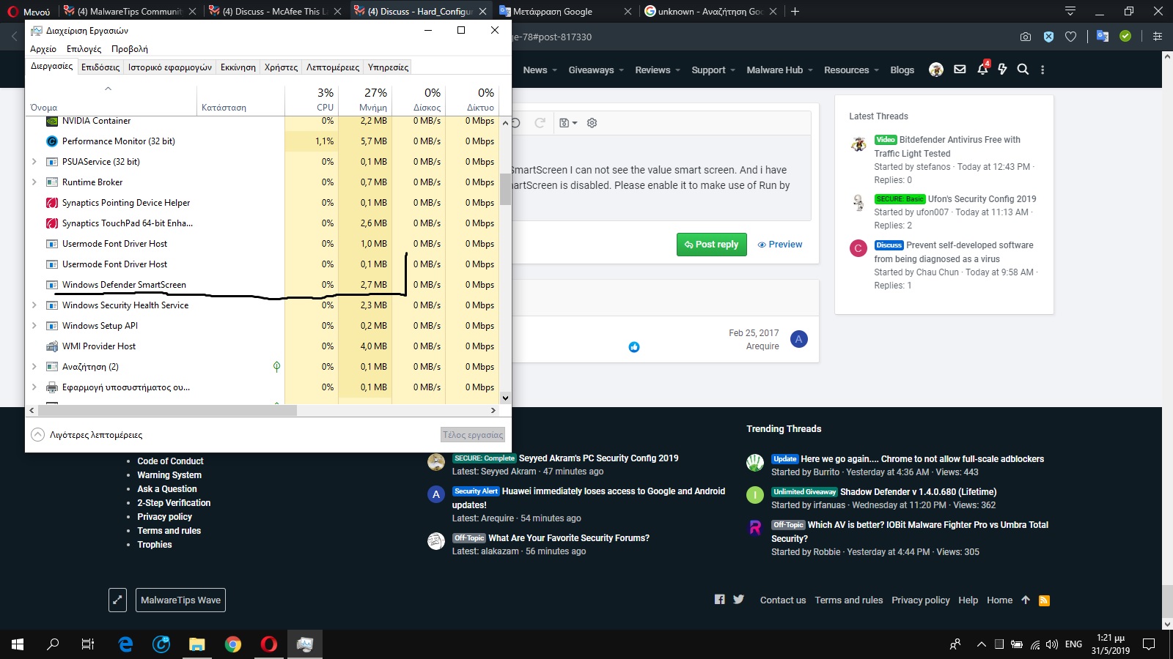Click the ad blocker shield icon
1173x659 pixels.
(1048, 37)
